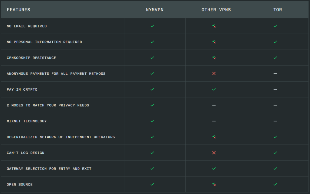The width and height of the screenshot is (310, 194).
Task: Click NymVPN checkmark for Open Source
Action: (x=152, y=184)
